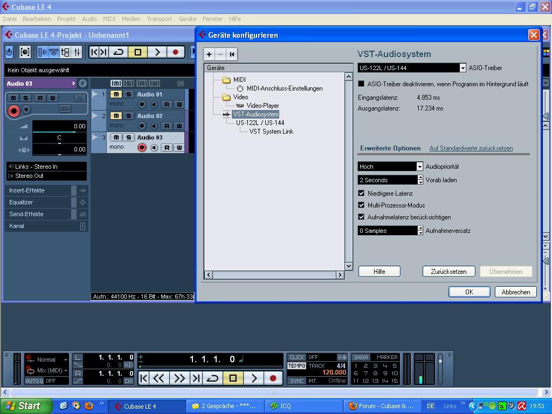
Task: Toggle monitor on Audio 01 track
Action: pyautogui.click(x=154, y=105)
